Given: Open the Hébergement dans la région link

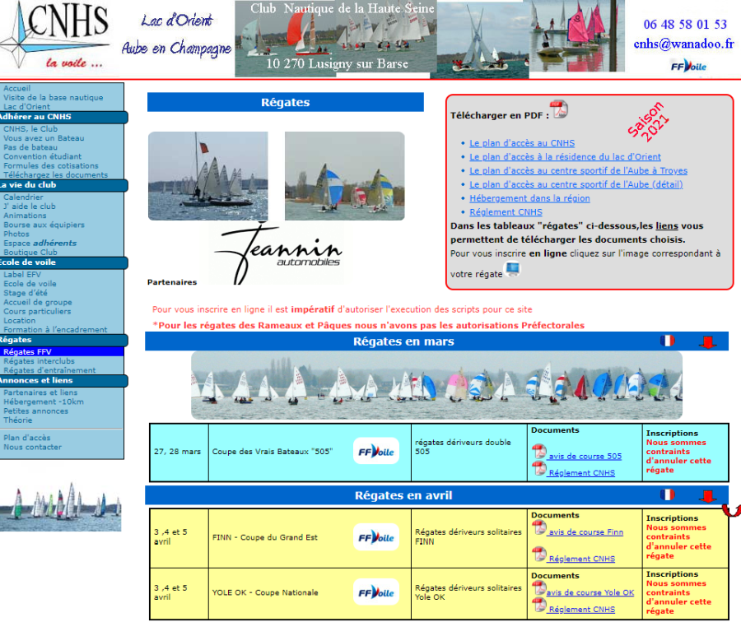Looking at the screenshot, I should click(x=529, y=198).
